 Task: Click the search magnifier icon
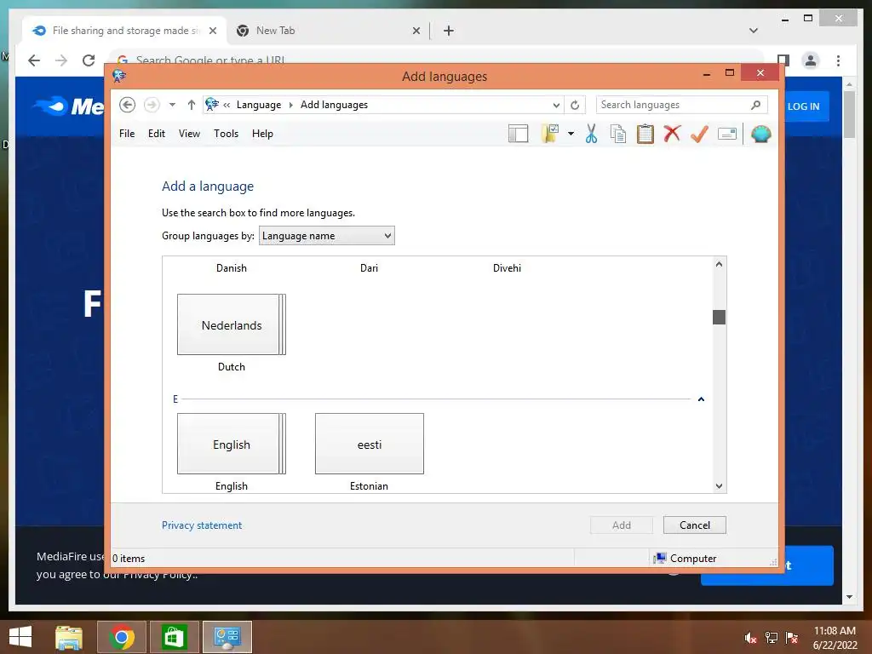click(755, 105)
